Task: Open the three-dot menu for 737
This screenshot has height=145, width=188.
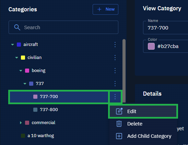Action: 115,84
